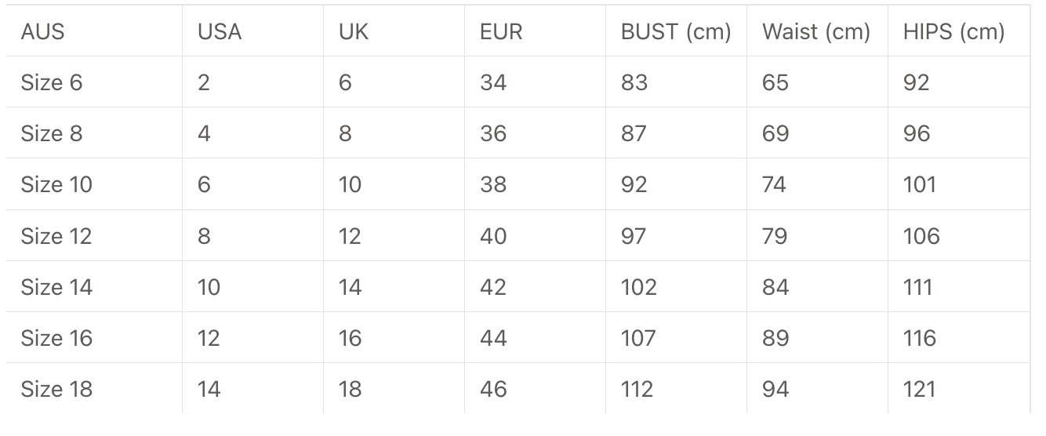Click the Size 6 row label
This screenshot has width=1046, height=436.
52,82
